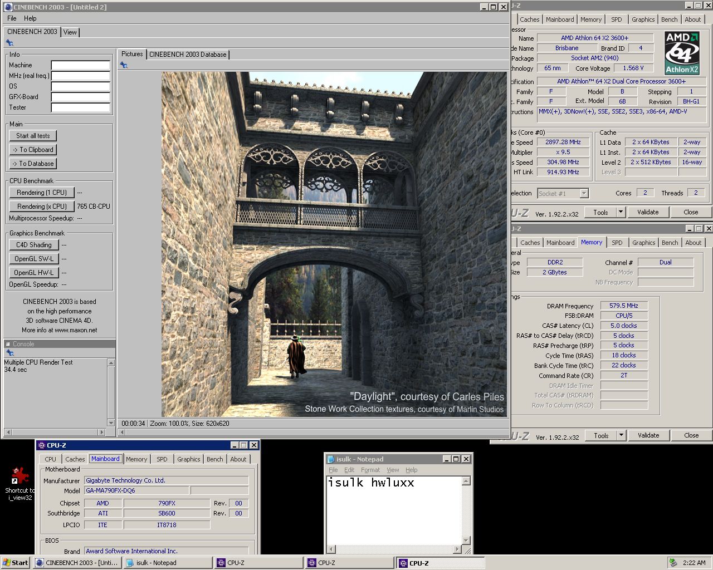The image size is (713, 570).
Task: Click the OS input field
Action: point(81,86)
